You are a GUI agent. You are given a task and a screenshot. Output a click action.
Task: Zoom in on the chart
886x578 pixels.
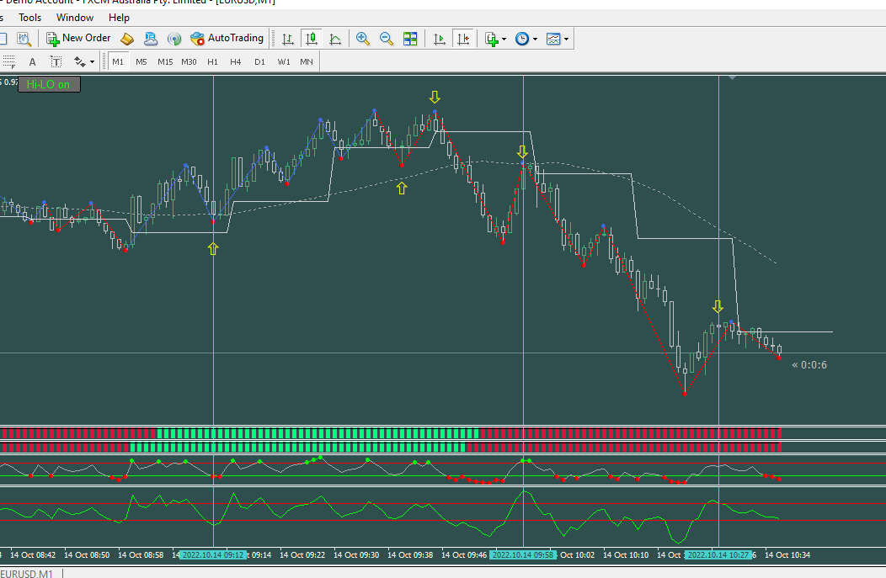pos(363,39)
